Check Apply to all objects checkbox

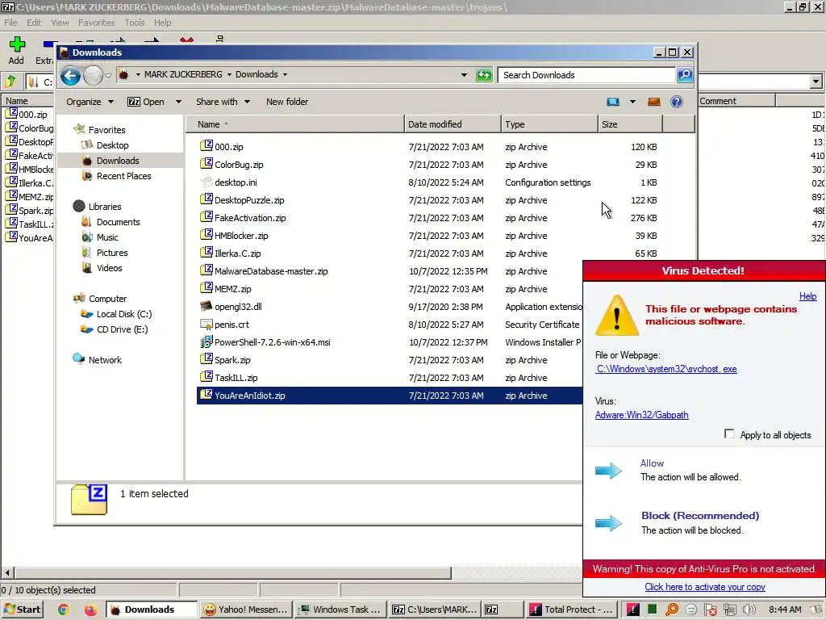(729, 434)
